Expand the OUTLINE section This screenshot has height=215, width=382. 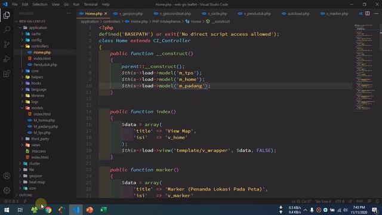[x=25, y=195]
